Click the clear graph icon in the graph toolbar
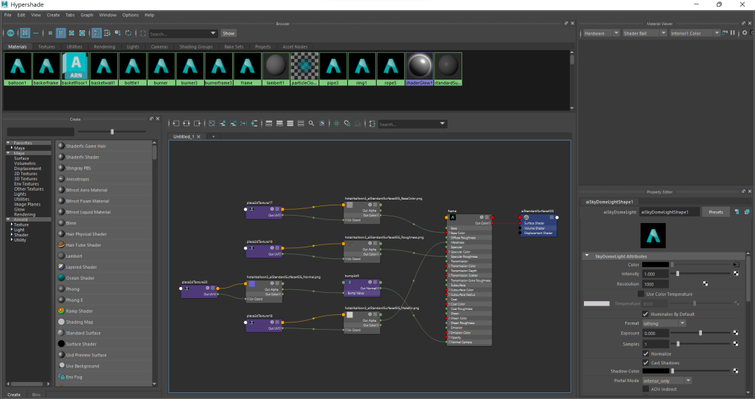Viewport: 755px width, 399px height. 212,124
